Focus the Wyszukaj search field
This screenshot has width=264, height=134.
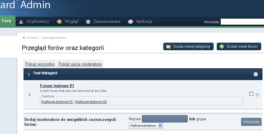(x=242, y=22)
